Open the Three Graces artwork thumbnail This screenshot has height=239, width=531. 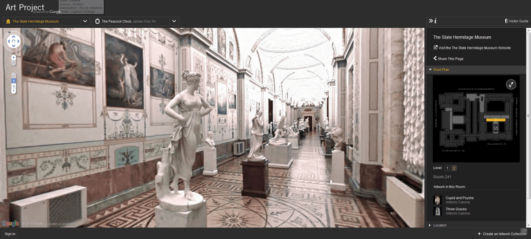coord(437,211)
